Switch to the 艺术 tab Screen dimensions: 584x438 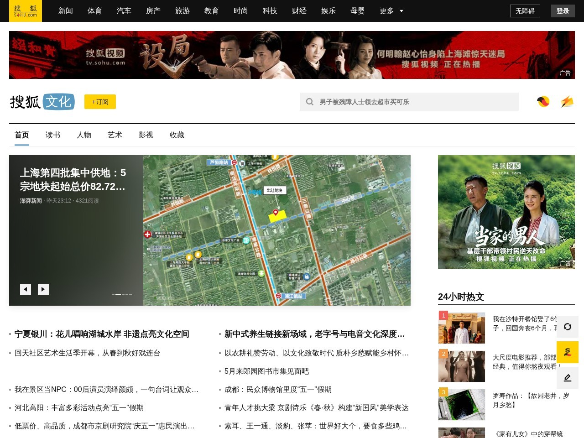pyautogui.click(x=115, y=135)
